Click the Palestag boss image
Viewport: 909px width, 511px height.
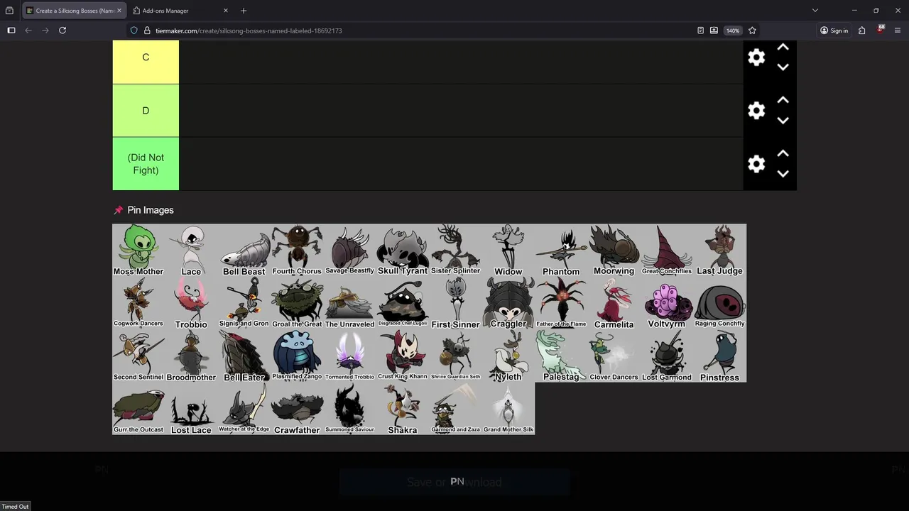tap(561, 356)
